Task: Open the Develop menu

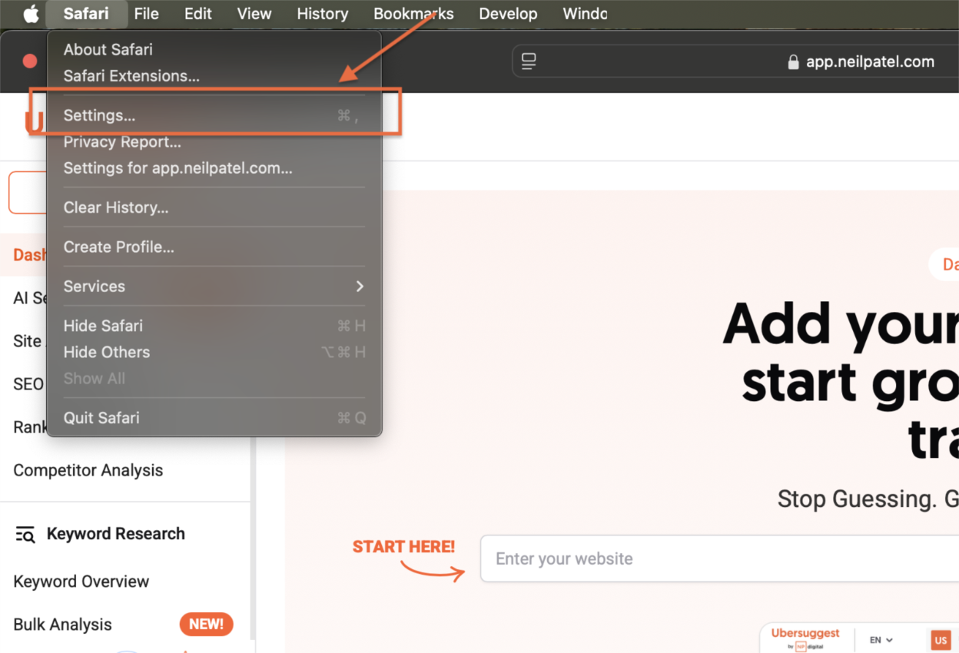Action: click(508, 14)
